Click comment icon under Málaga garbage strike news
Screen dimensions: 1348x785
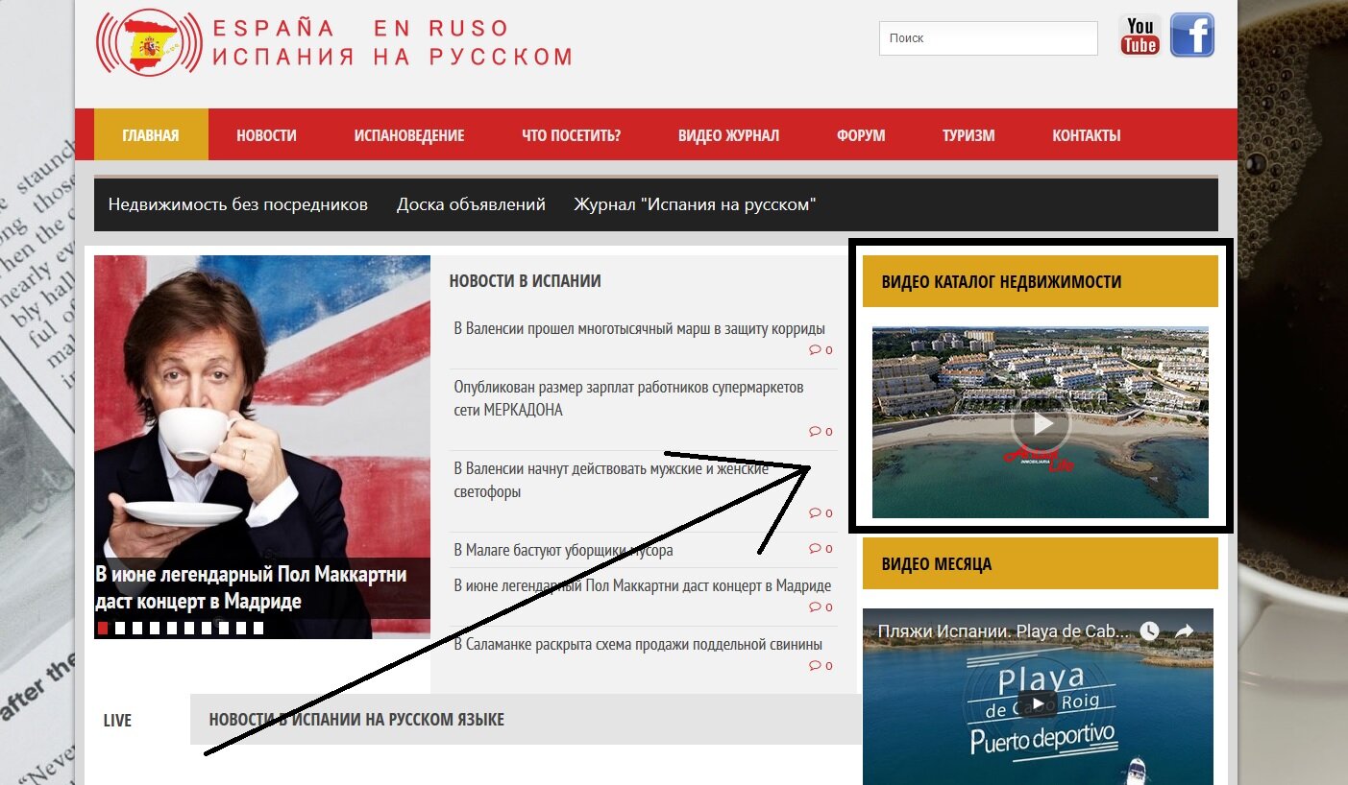816,549
